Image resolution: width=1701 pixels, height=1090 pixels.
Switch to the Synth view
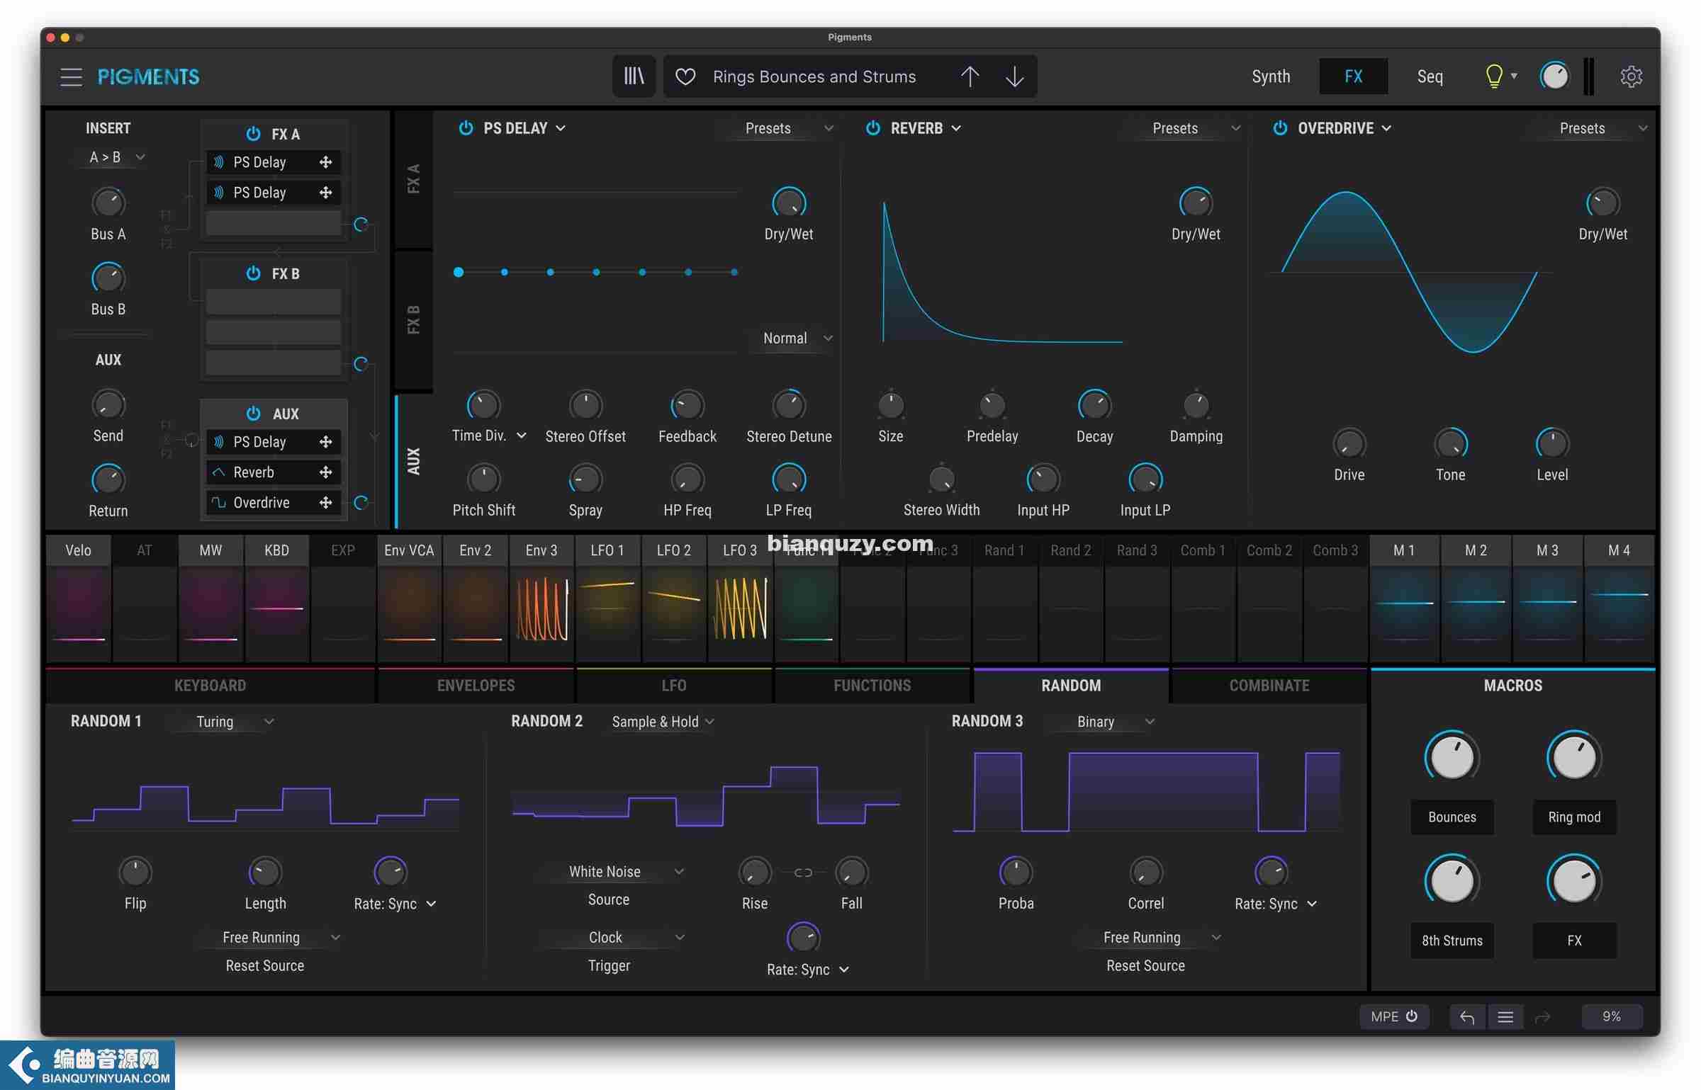[x=1271, y=76]
